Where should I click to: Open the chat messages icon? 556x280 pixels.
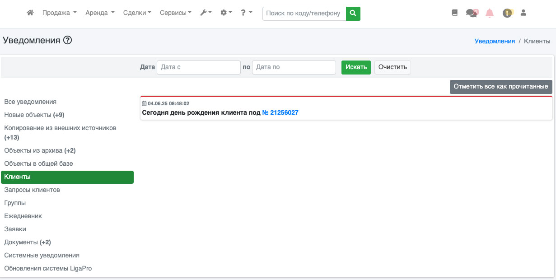pos(472,13)
